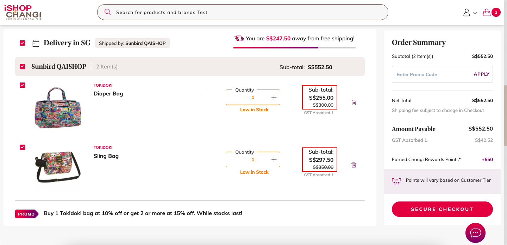Expand the account dropdown chevron
The width and height of the screenshot is (507, 245).
point(475,13)
